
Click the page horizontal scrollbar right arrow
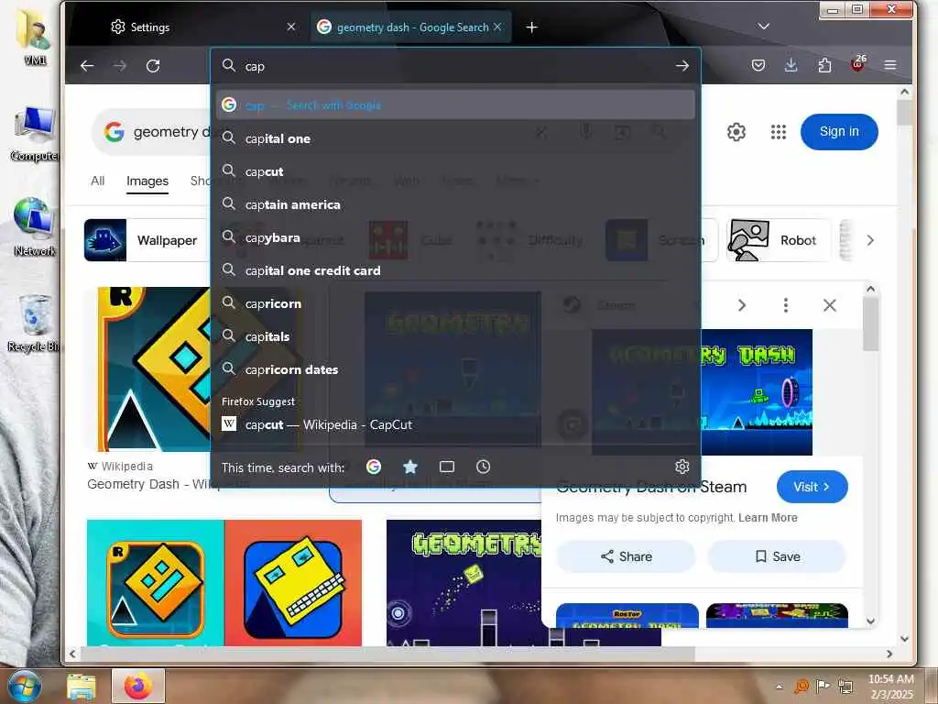[889, 654]
